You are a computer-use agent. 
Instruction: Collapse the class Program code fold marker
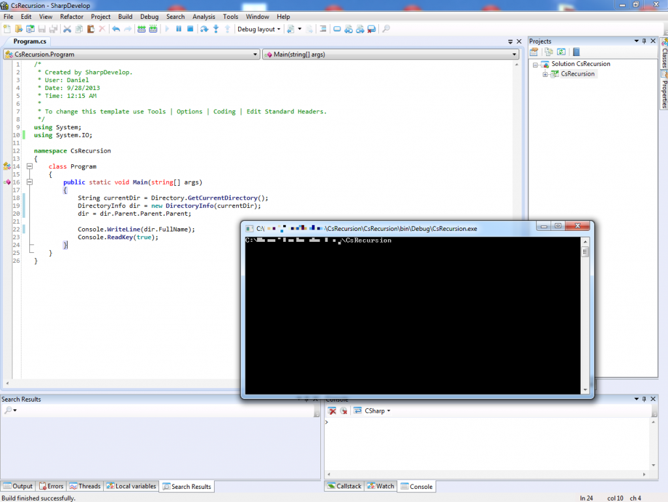tap(29, 167)
